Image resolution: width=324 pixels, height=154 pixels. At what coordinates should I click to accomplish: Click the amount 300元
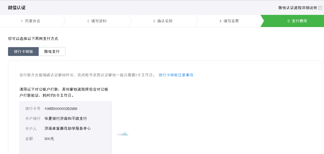click(x=49, y=139)
